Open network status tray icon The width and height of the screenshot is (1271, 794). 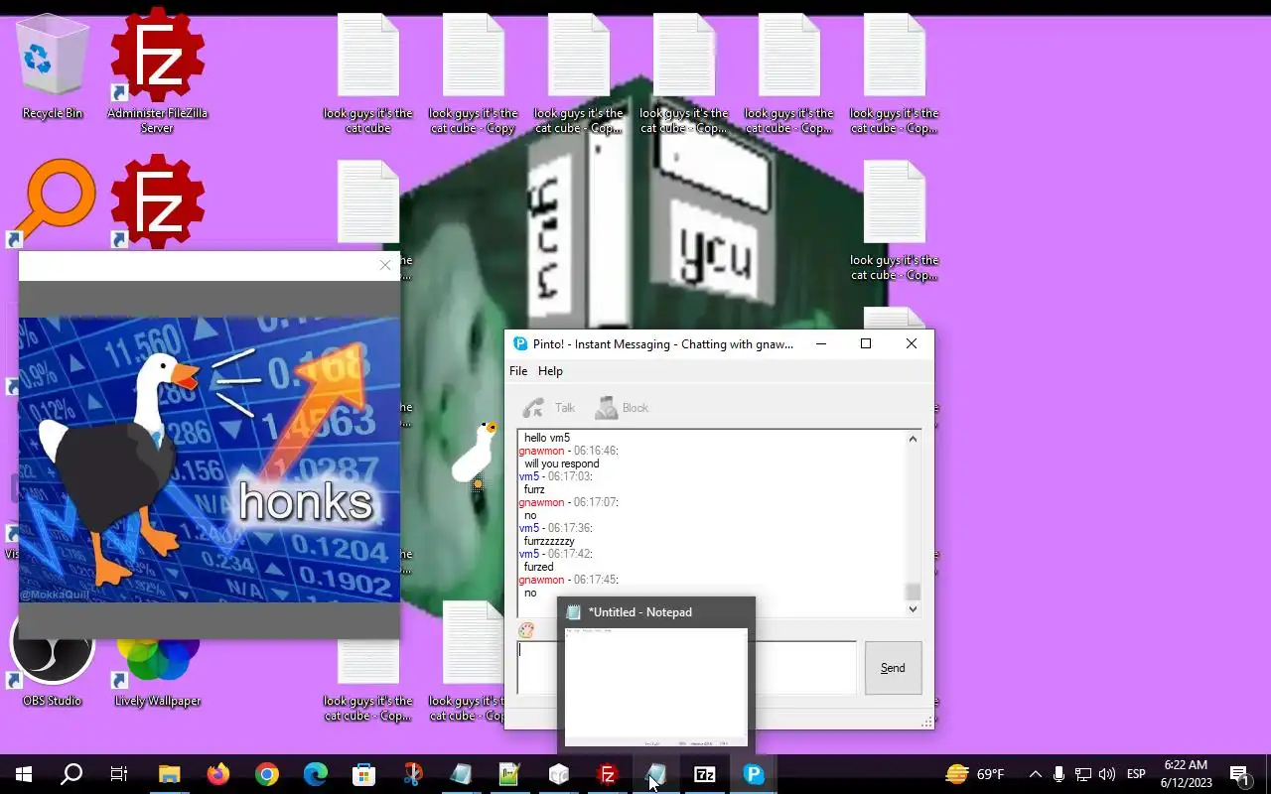pos(1083,774)
